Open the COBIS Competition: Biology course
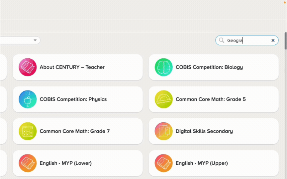The width and height of the screenshot is (287, 179). click(x=214, y=67)
